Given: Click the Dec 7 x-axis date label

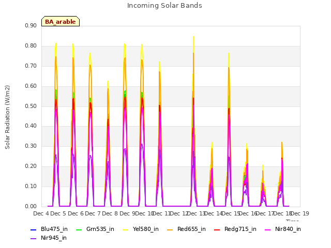Looking at the screenshot, I should (93, 213).
